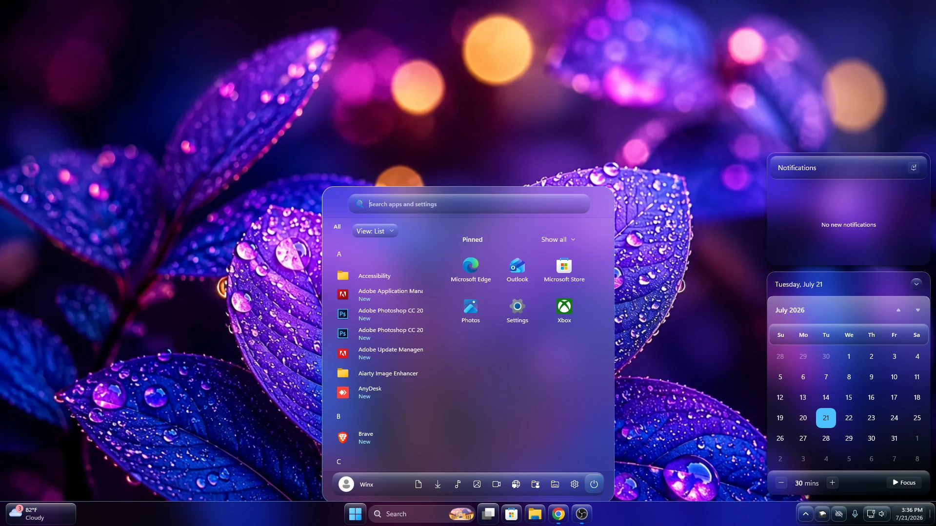936x526 pixels.
Task: Launch Adobe Update Management from the list
Action: [380, 353]
